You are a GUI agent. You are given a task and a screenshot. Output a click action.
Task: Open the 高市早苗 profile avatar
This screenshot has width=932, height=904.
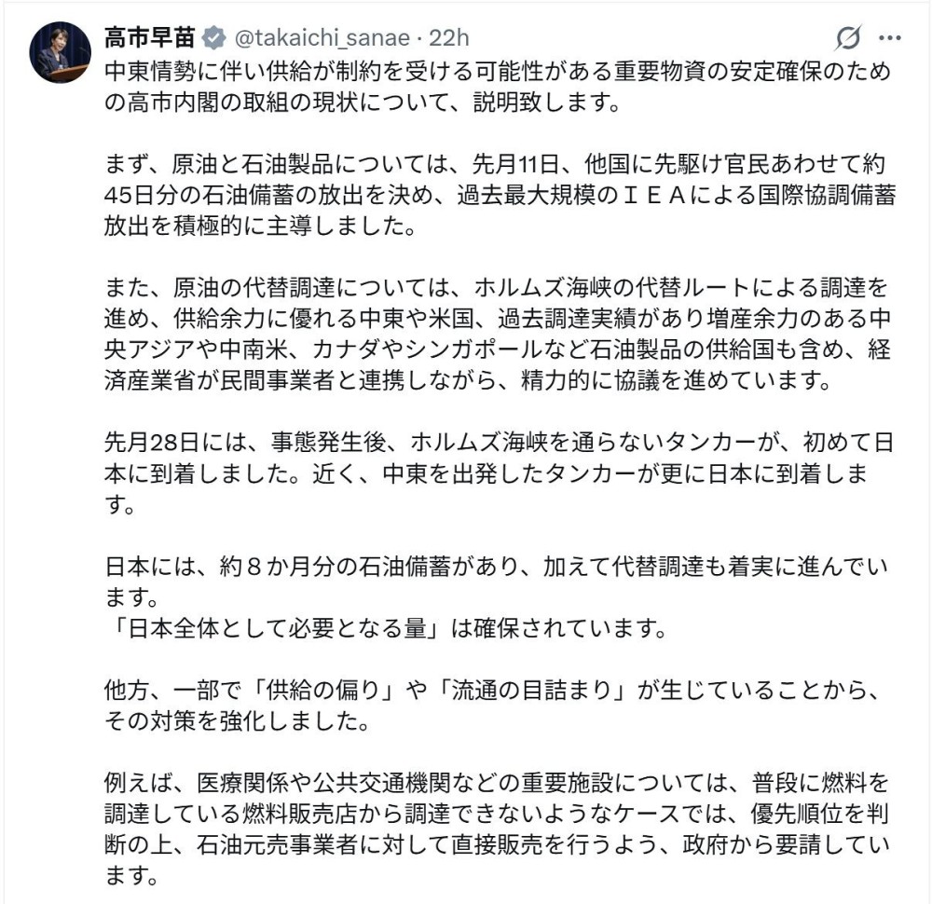[x=61, y=52]
